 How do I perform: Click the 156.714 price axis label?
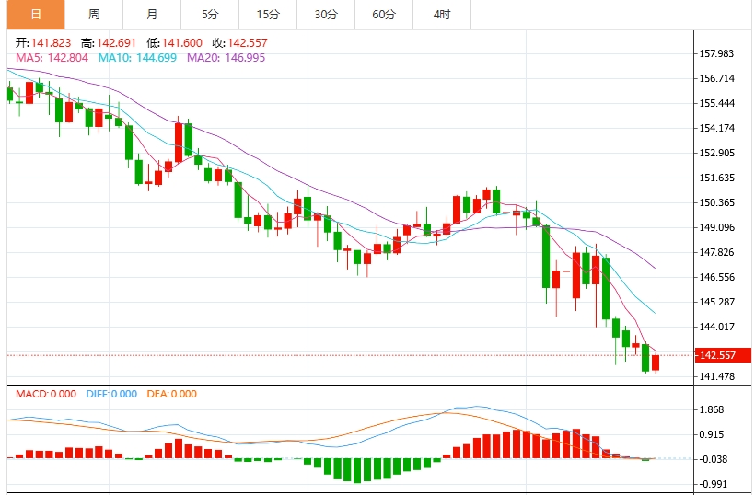pos(716,78)
